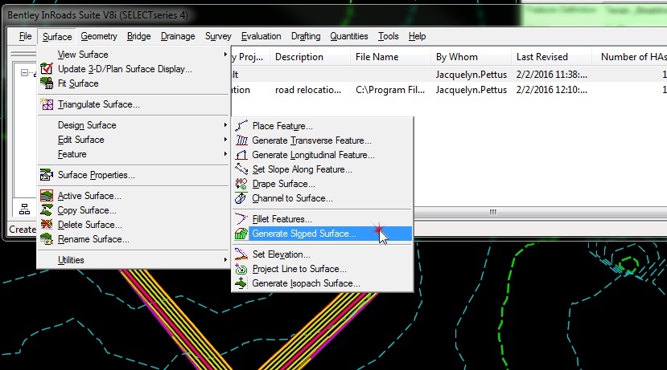Image resolution: width=667 pixels, height=370 pixels.
Task: Click the Generate Longitudinal Feature icon
Action: (x=241, y=155)
